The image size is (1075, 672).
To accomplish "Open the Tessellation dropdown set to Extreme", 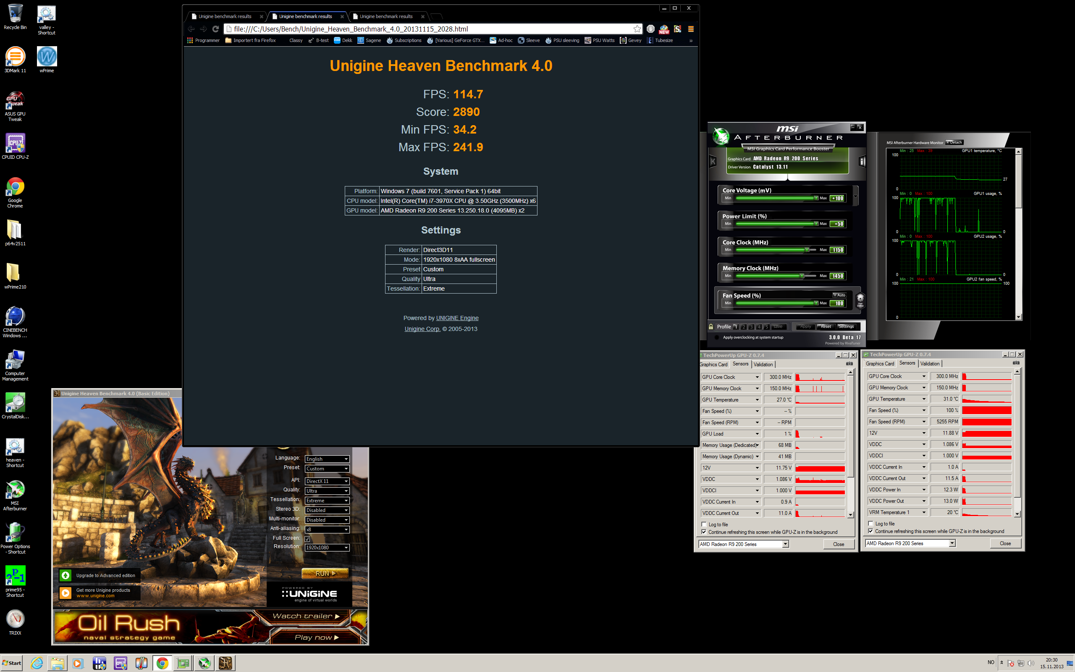I will [x=327, y=501].
